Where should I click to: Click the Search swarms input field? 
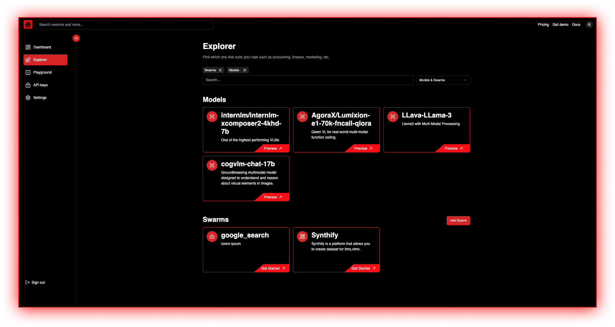[124, 24]
